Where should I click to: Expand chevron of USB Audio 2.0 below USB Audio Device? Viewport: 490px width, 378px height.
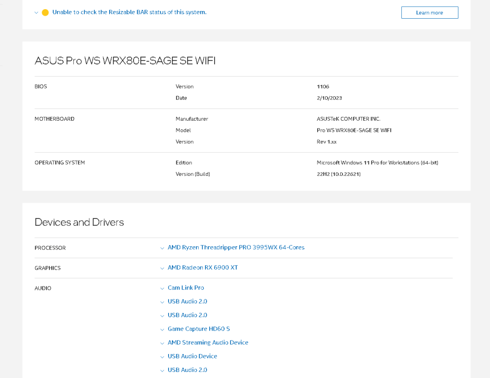pyautogui.click(x=162, y=371)
